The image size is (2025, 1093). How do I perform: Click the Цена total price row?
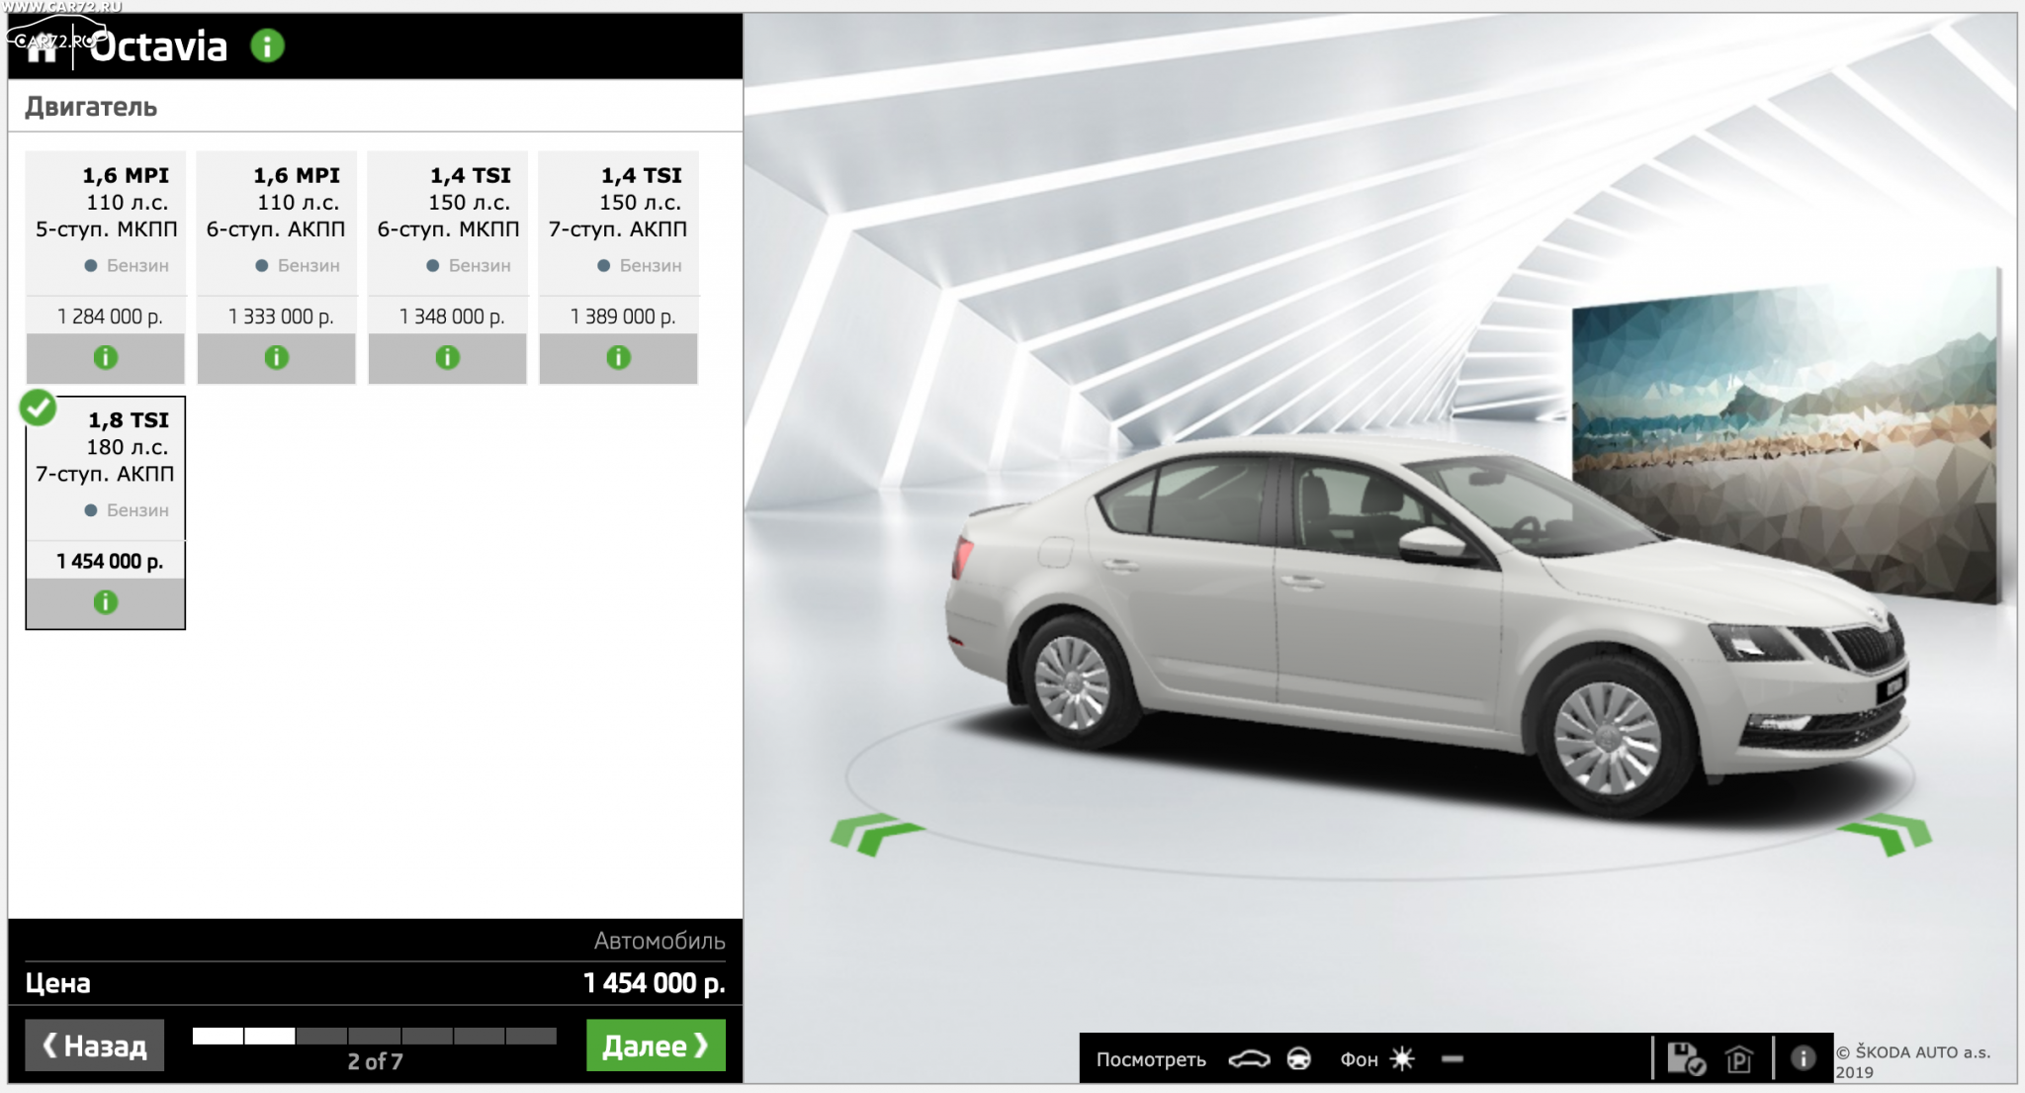coord(375,983)
